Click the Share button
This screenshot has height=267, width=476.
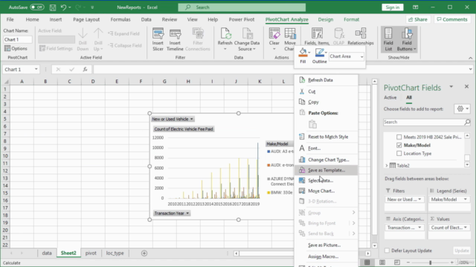click(x=418, y=19)
